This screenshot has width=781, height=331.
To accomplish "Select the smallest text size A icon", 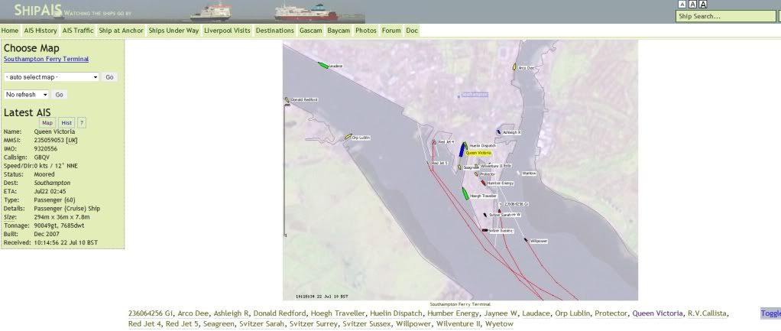I will pos(682,5).
